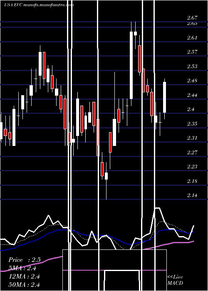Click the 2.18 price axis label

point(192,181)
